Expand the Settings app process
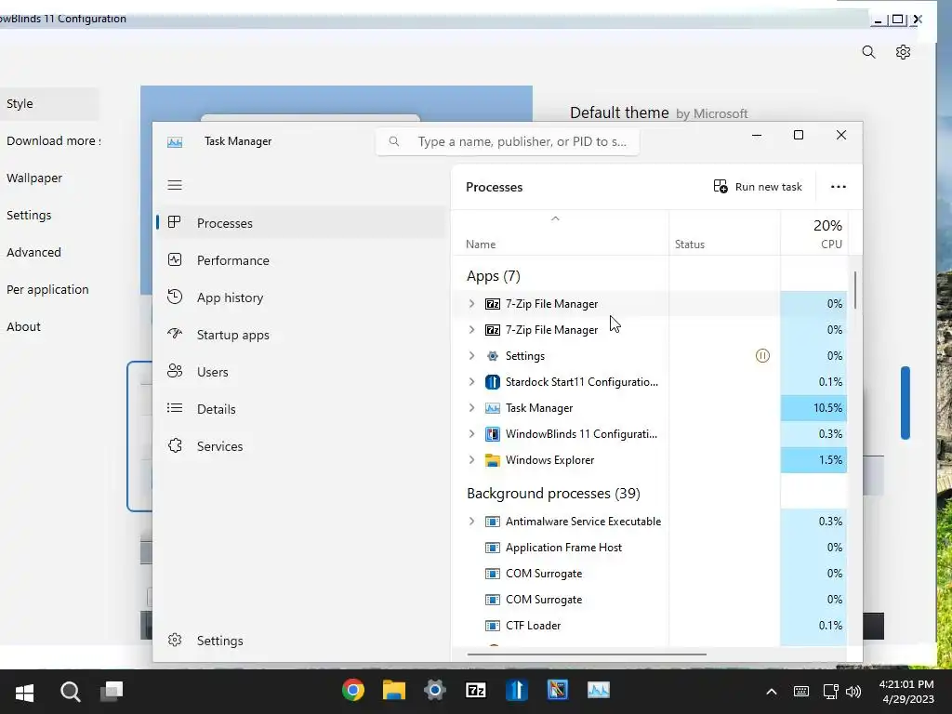 coord(471,356)
